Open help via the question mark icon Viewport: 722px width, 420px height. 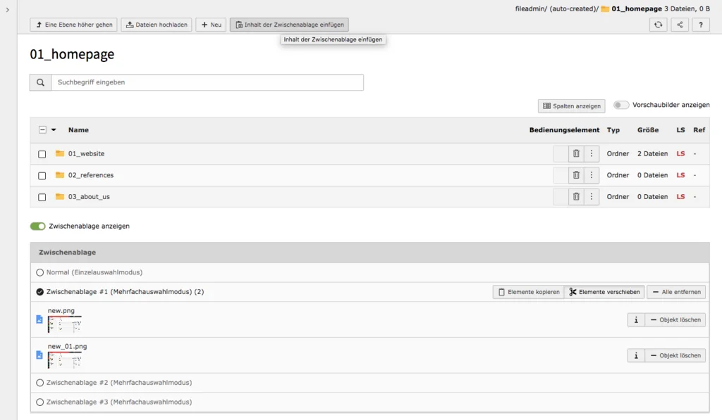click(x=699, y=23)
